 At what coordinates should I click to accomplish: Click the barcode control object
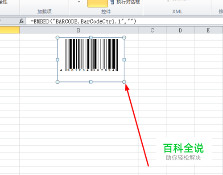91,60
